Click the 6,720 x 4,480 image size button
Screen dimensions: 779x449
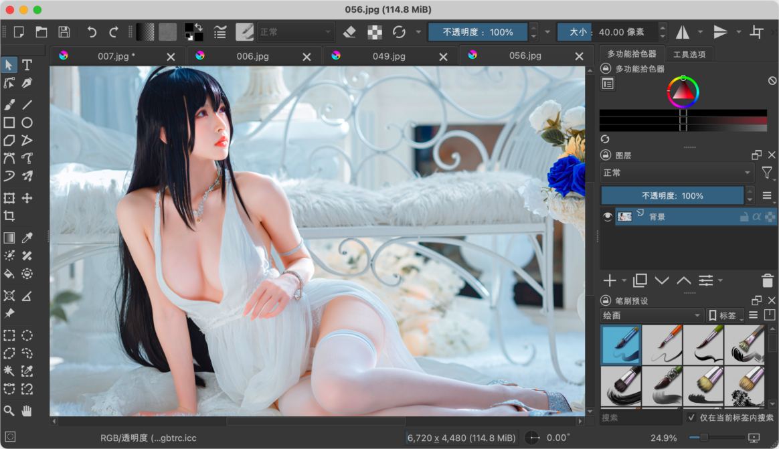pos(462,438)
